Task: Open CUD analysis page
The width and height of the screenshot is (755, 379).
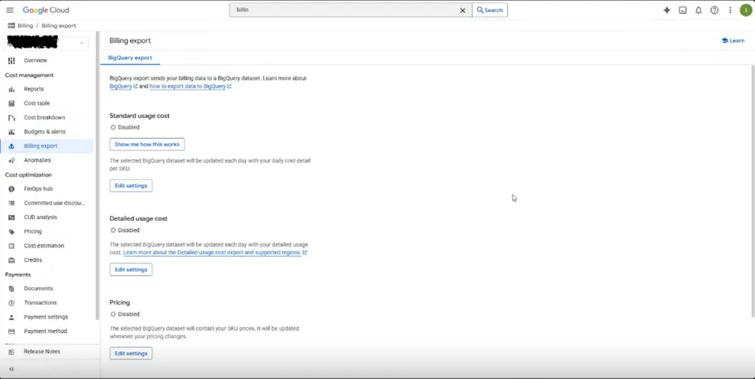Action: pyautogui.click(x=40, y=217)
